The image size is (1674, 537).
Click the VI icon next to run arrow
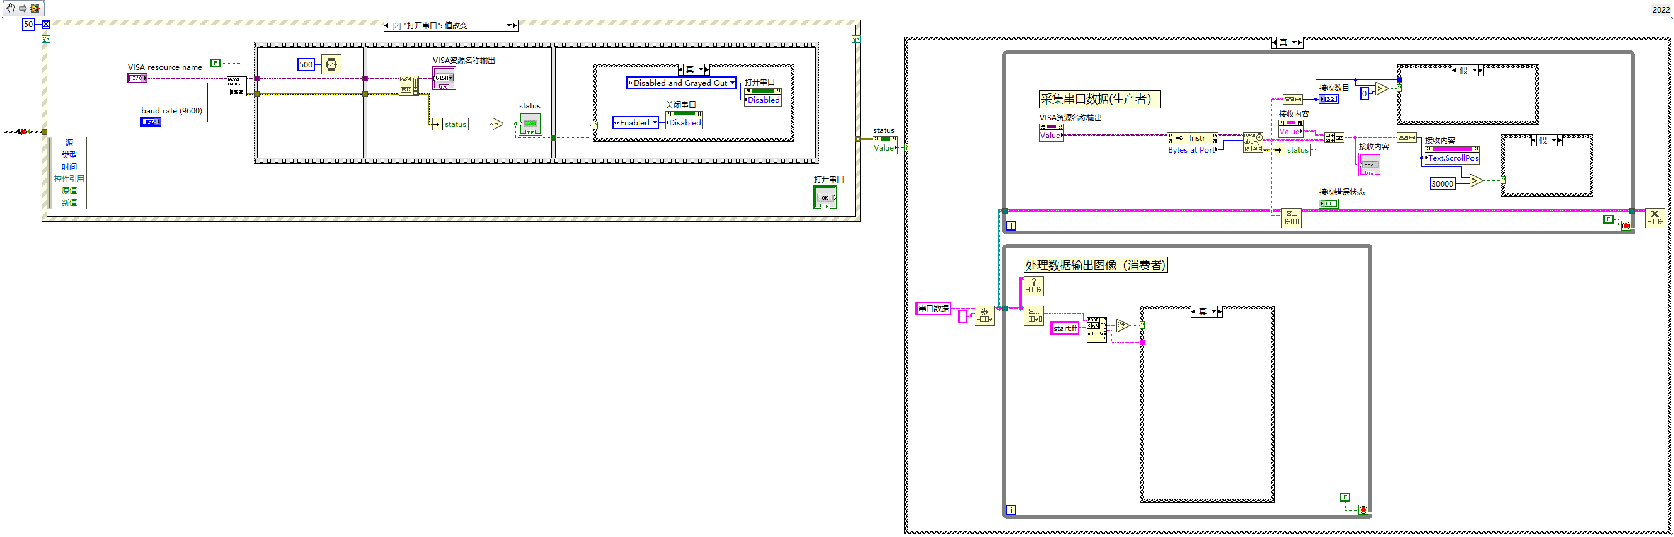pyautogui.click(x=35, y=8)
